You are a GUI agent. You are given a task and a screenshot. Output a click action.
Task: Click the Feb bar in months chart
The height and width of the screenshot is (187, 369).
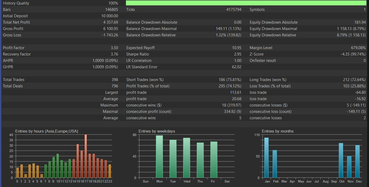coord(275,164)
